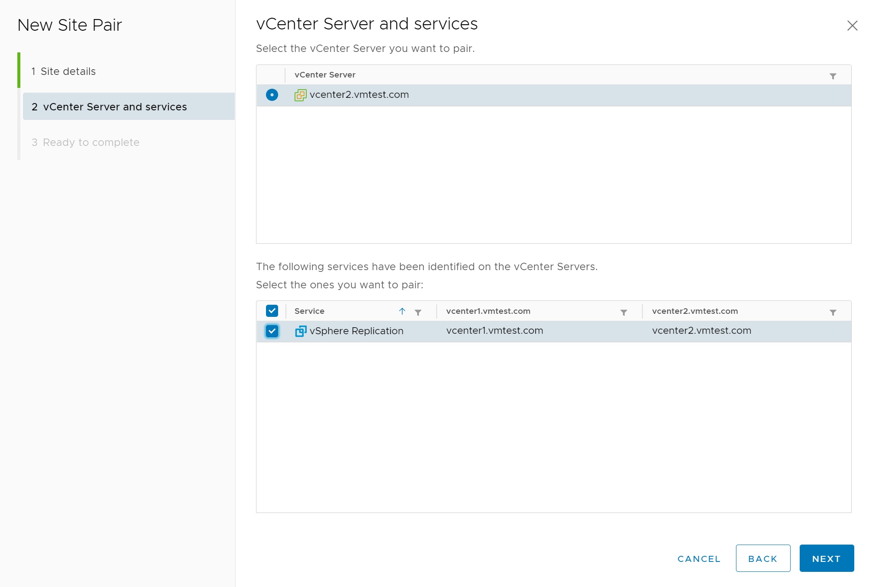Select step 2 vCenter Server and services
Screen dimensions: 869x587
pyautogui.click(x=115, y=106)
